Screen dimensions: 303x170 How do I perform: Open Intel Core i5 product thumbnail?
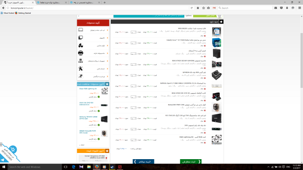216,43
